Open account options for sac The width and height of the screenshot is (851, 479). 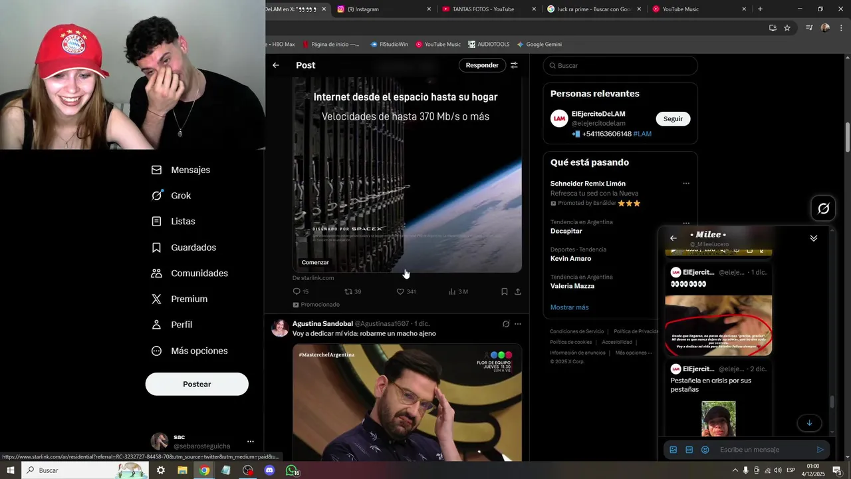[250, 441]
